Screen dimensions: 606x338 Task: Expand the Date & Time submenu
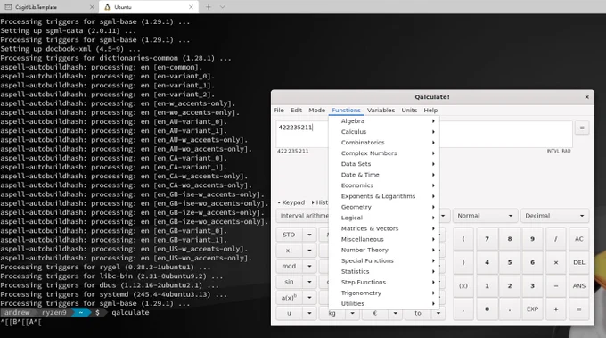point(384,175)
